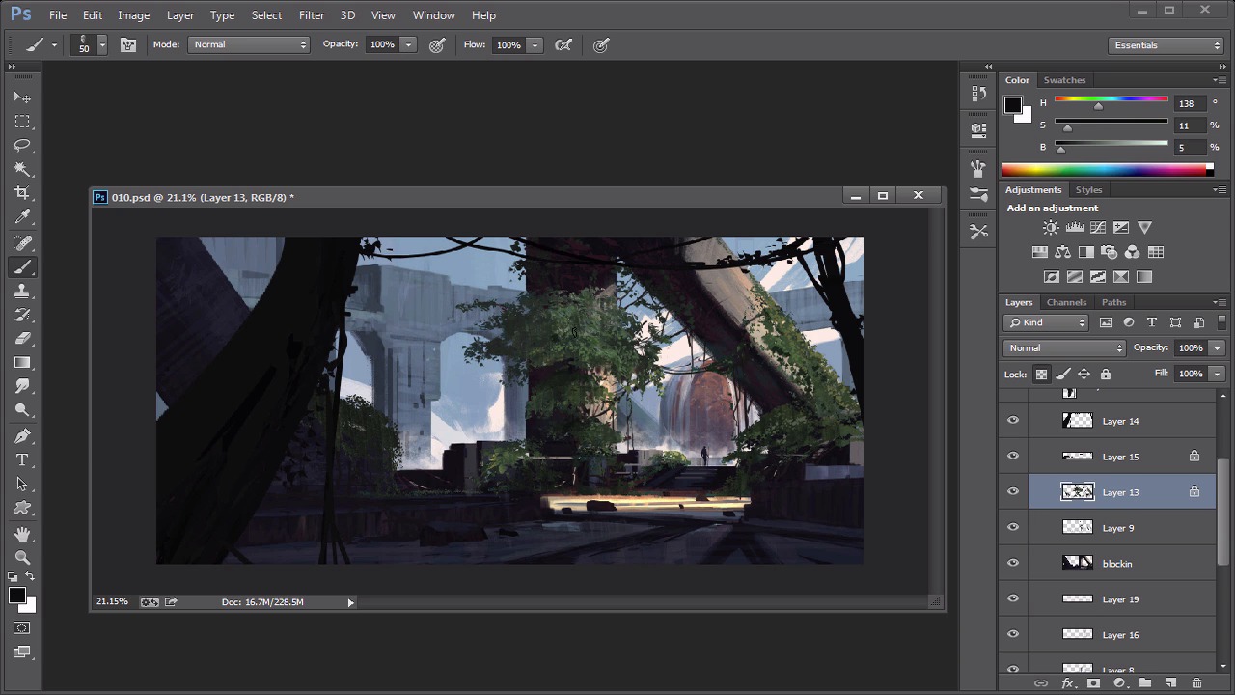
Task: Select the Brush tool in toolbox
Action: [x=22, y=267]
